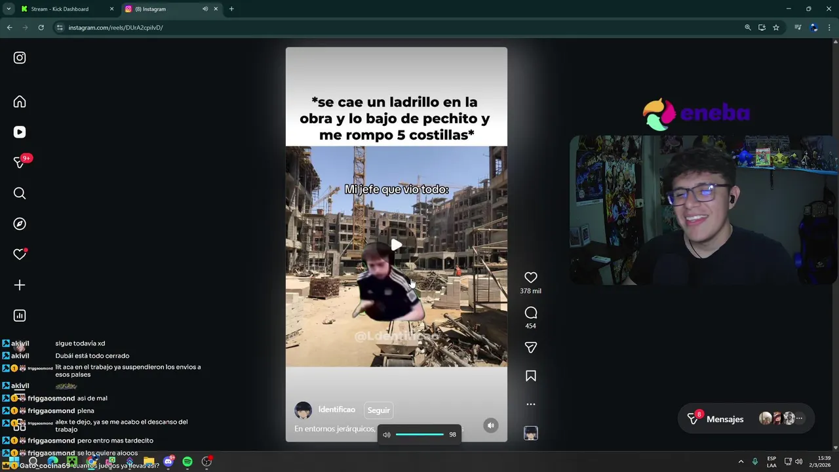839x472 pixels.
Task: Open the Reels icon in sidebar
Action: 20,132
